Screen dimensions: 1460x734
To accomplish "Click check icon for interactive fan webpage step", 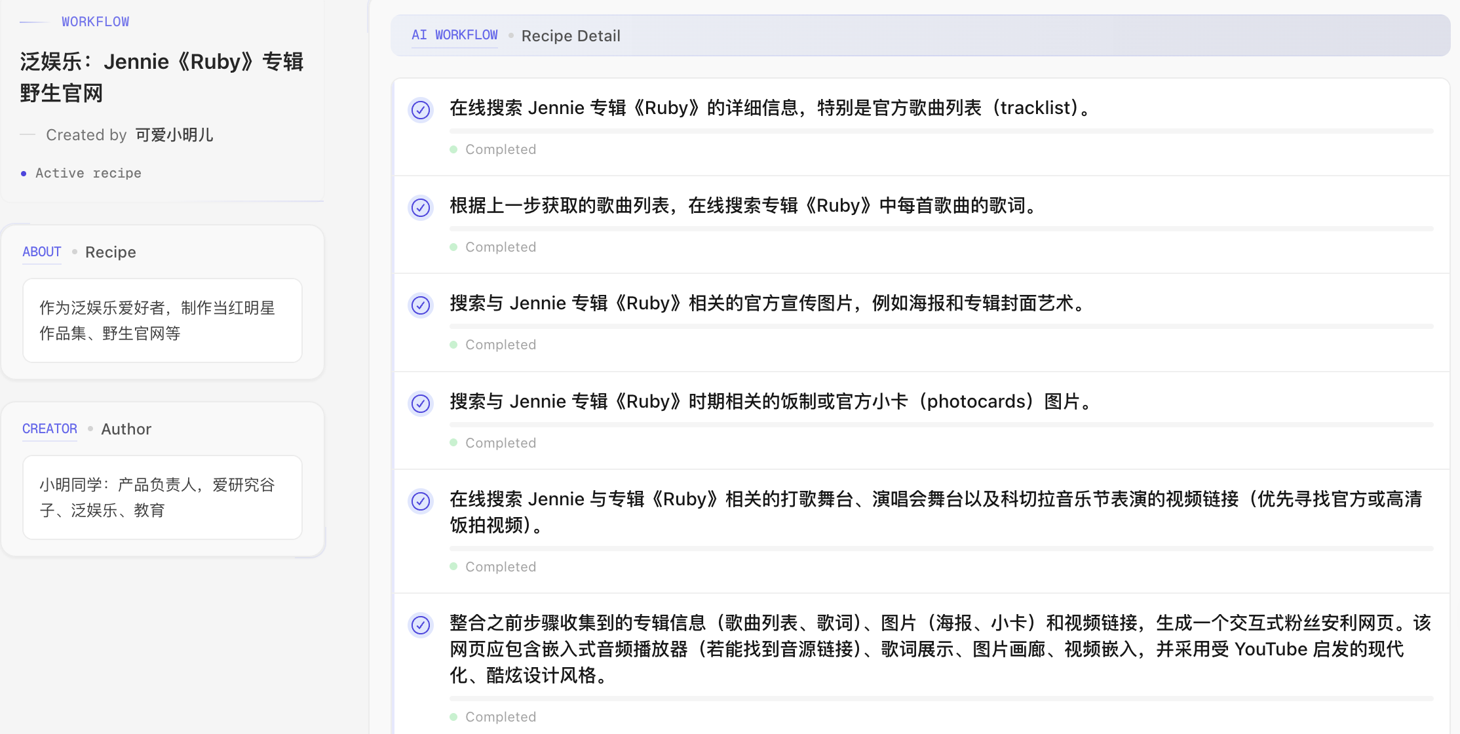I will click(x=421, y=625).
